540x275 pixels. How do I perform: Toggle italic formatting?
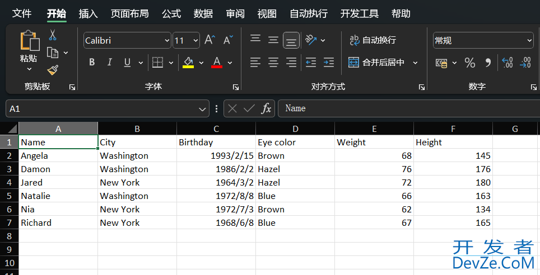click(110, 62)
